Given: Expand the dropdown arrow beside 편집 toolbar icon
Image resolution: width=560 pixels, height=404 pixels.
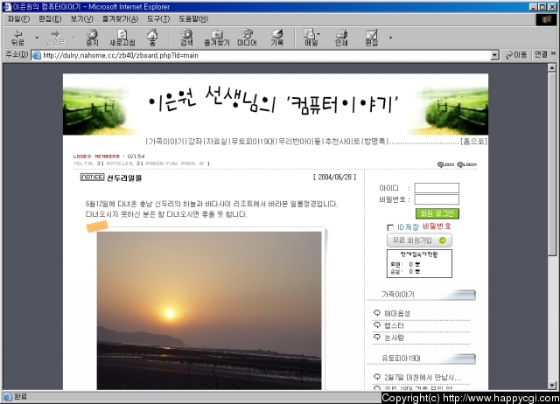Looking at the screenshot, I should [x=390, y=38].
